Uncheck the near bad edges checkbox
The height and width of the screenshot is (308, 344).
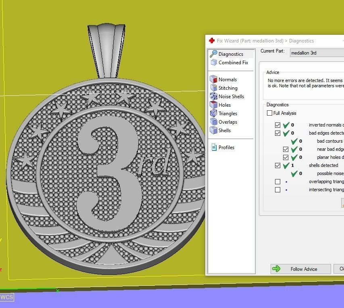tap(286, 150)
